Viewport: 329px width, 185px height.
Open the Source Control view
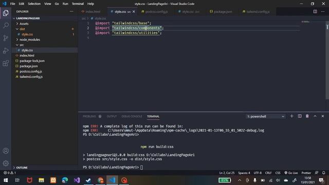[x=6, y=38]
